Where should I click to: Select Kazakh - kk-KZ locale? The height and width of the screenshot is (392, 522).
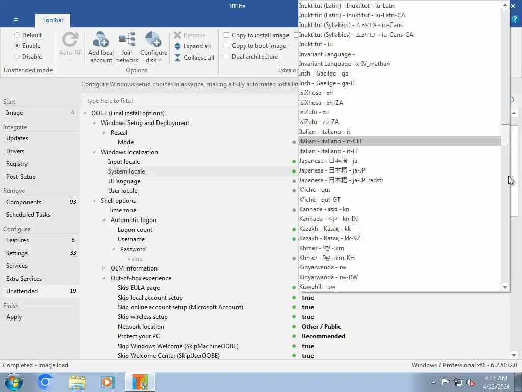point(400,238)
